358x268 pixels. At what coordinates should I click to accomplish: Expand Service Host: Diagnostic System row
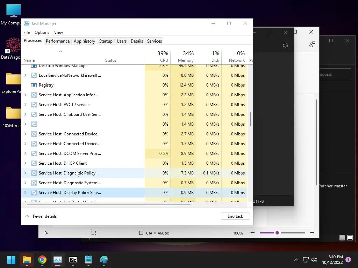click(25, 183)
